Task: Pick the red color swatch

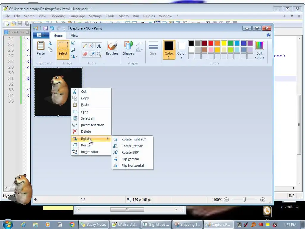Action: [x=211, y=43]
